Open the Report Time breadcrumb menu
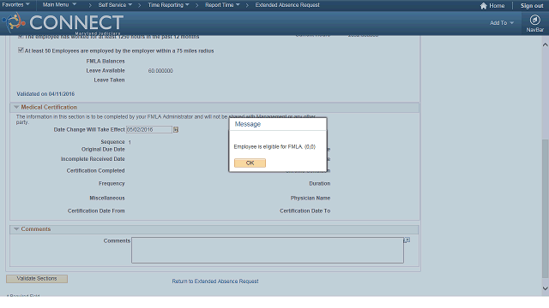Screen dimensions: 549x308 (222, 5)
